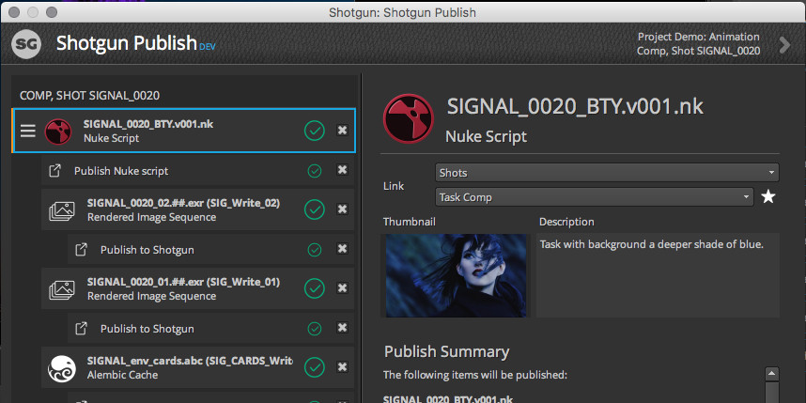
Task: Open the Shots link dropdown
Action: pos(607,173)
